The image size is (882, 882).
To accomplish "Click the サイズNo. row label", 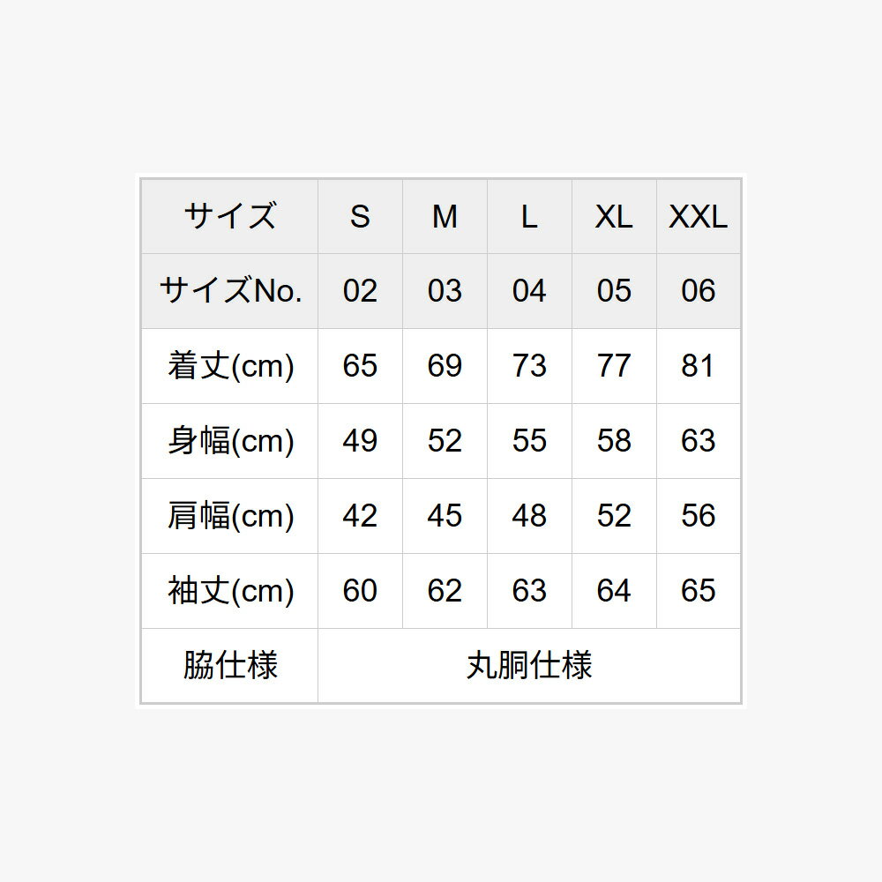I will point(229,291).
